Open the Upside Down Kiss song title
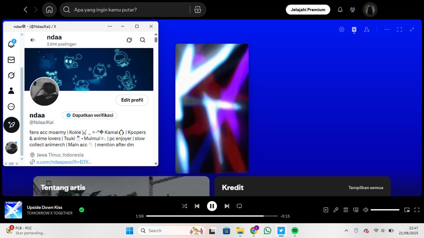The image size is (424, 238). pyautogui.click(x=45, y=207)
